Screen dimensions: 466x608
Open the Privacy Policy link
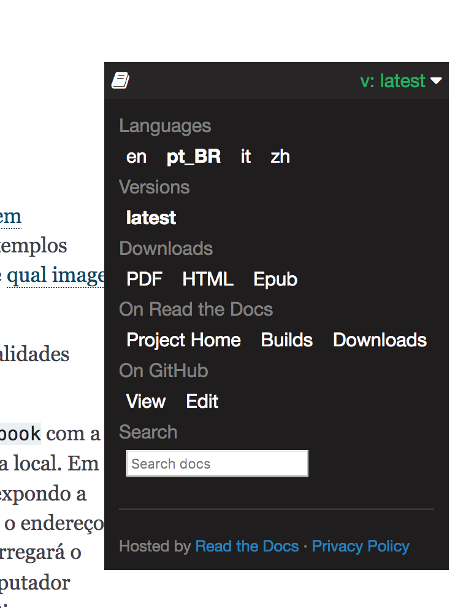360,546
